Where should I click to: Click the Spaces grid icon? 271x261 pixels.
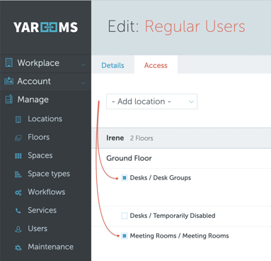coord(18,156)
